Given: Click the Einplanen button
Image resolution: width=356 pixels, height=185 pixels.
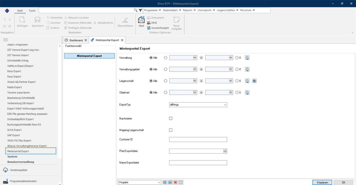Looking at the screenshot, I should pyautogui.click(x=322, y=183).
